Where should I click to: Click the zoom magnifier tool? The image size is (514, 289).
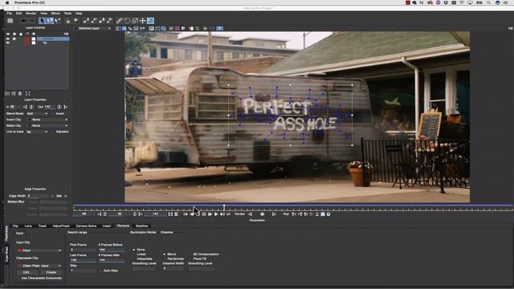click(76, 21)
